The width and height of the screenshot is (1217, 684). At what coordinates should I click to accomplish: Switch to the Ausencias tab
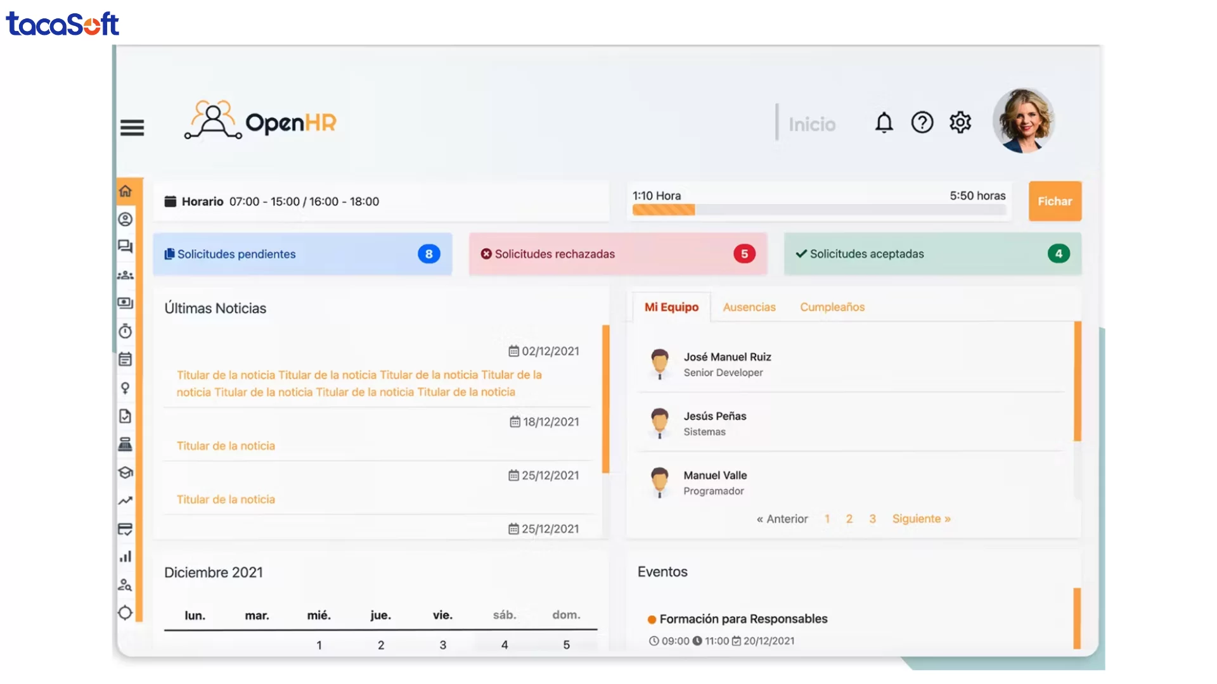749,307
